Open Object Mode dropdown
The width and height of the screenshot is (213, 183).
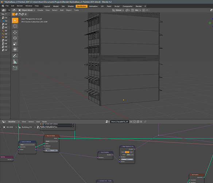coord(27,10)
